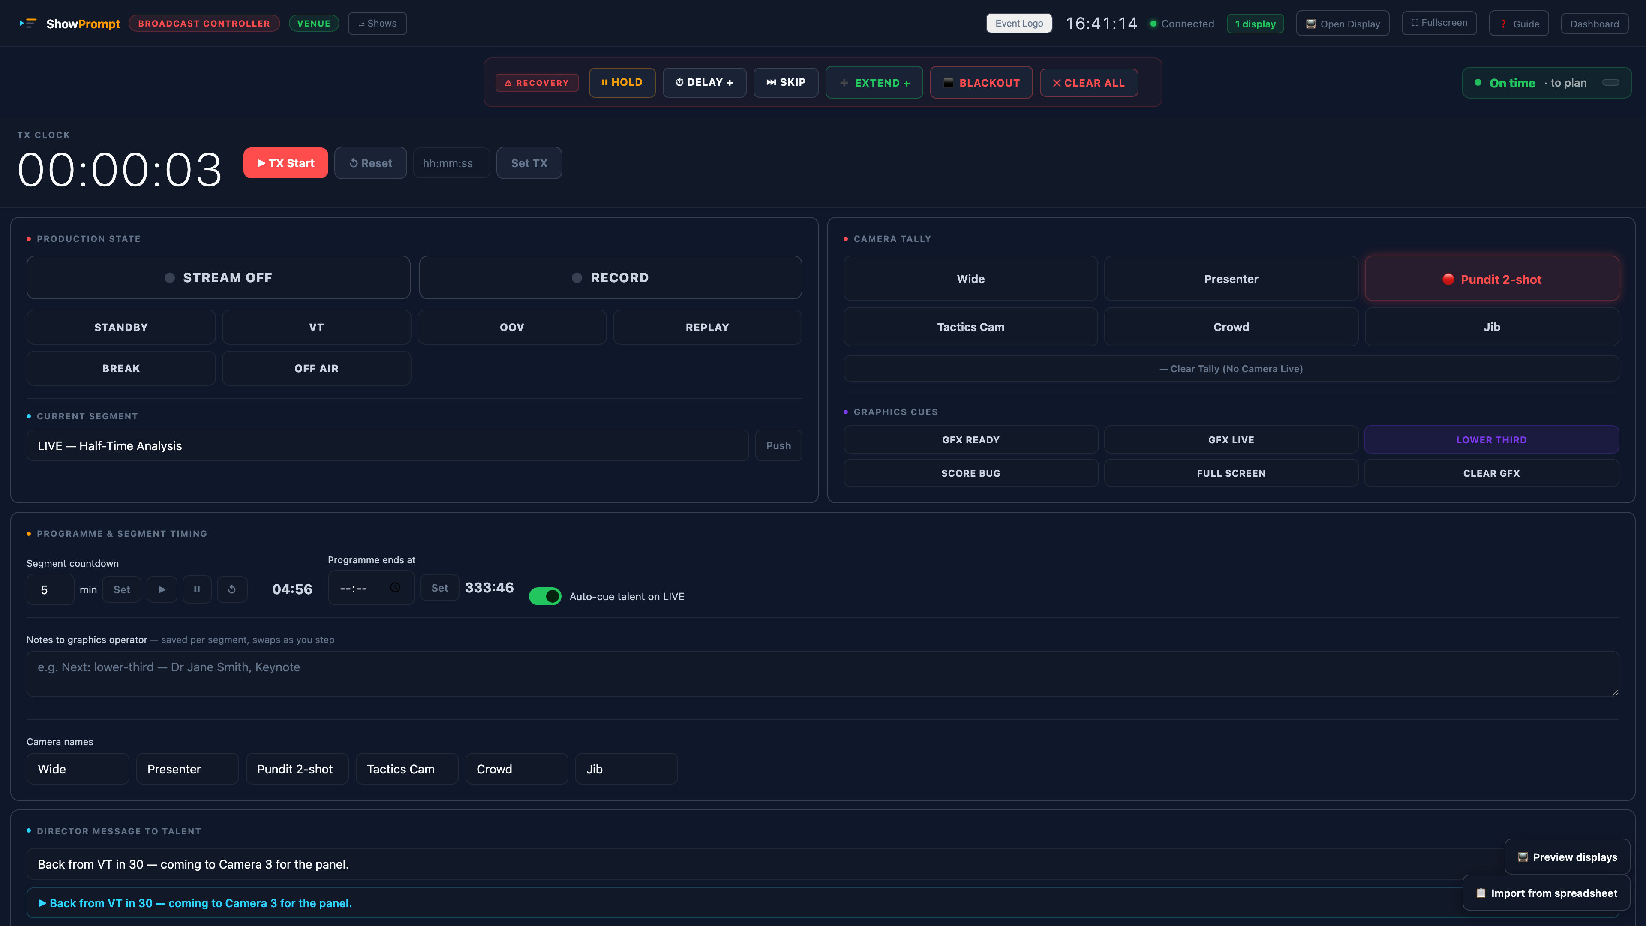Viewport: 1646px width, 926px height.
Task: Cue GFX READY
Action: tap(970, 440)
